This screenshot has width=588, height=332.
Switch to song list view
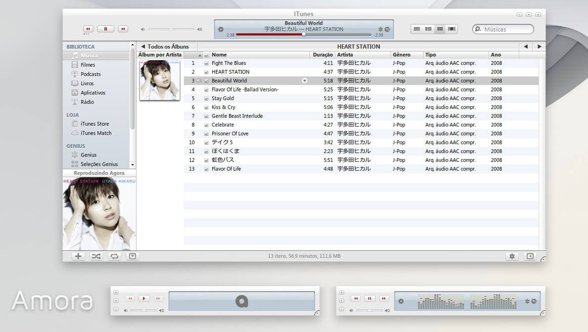tap(416, 29)
